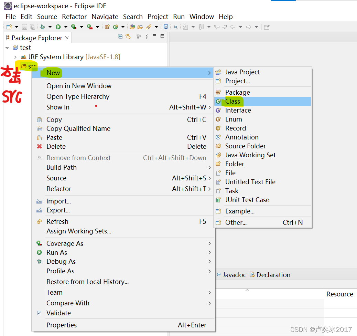
Task: Select Import... in the context menu
Action: pos(123,201)
